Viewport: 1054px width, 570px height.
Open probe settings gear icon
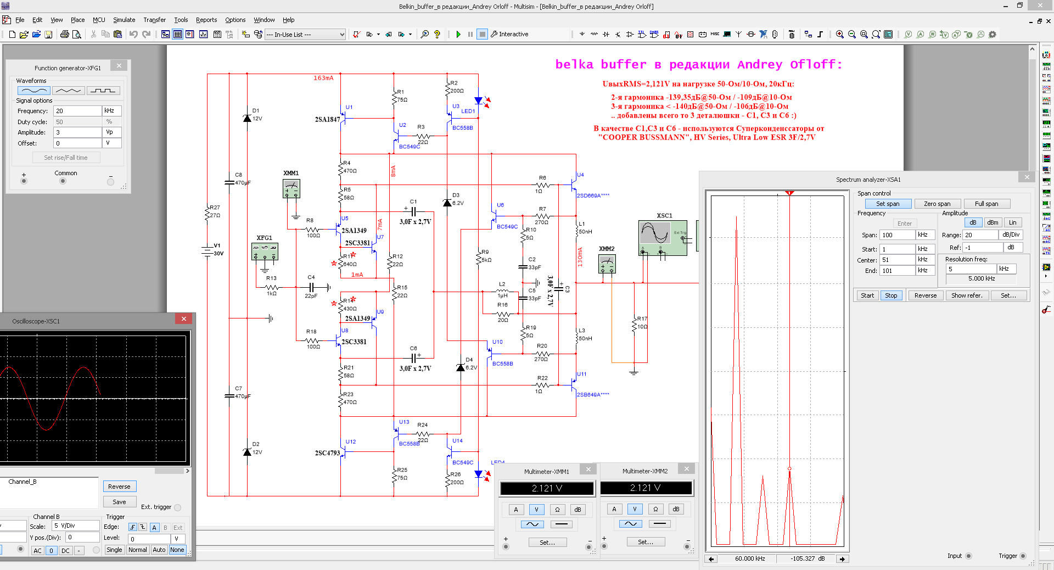tap(993, 34)
